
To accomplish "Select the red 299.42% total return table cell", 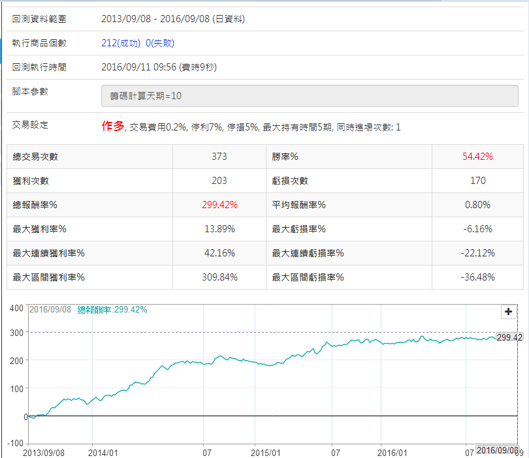I will (219, 205).
